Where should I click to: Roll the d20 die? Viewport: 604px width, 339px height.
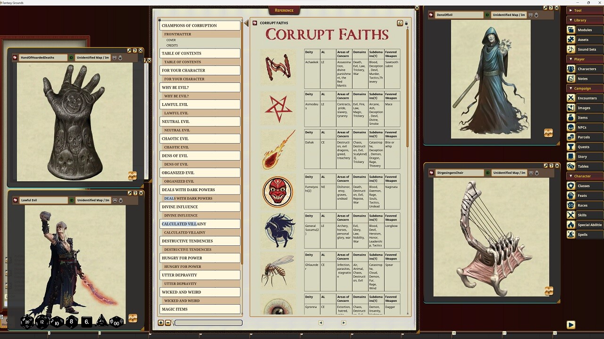(27, 322)
